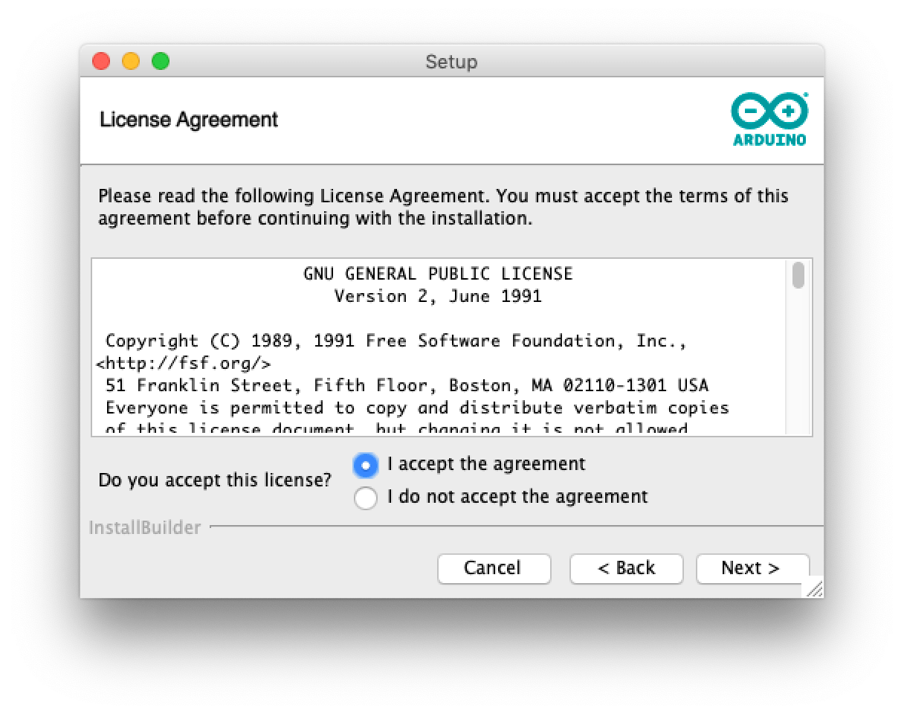The height and width of the screenshot is (714, 904).
Task: Cancel the Arduino installation
Action: [494, 568]
